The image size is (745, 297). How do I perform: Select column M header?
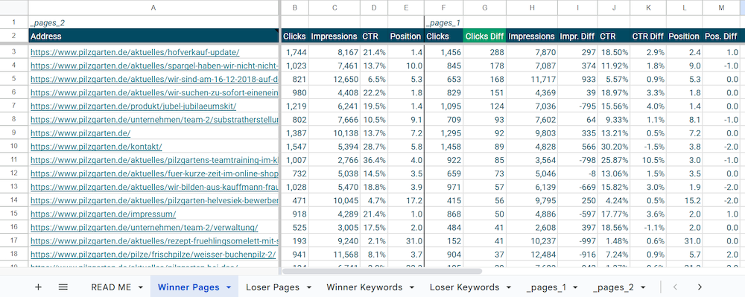pyautogui.click(x=721, y=7)
